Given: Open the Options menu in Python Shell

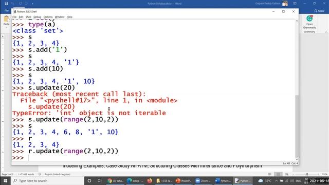Looking at the screenshot, I should 48,17.
